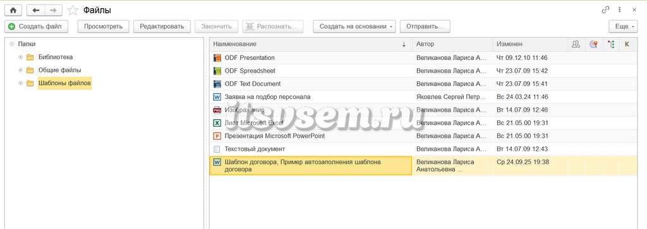Viewport: 647px width, 229px height.
Task: Select the ODF Text Document row
Action: pos(423,84)
